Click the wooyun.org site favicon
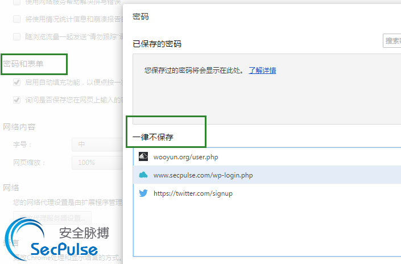Screen dimensions: 401x264 143,156
